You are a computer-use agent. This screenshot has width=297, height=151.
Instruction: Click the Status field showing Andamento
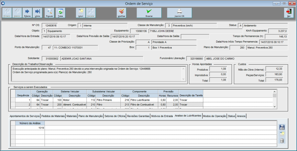tap(265, 25)
